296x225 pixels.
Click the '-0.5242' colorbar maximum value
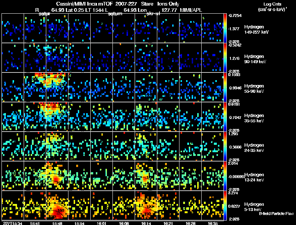[235, 45]
